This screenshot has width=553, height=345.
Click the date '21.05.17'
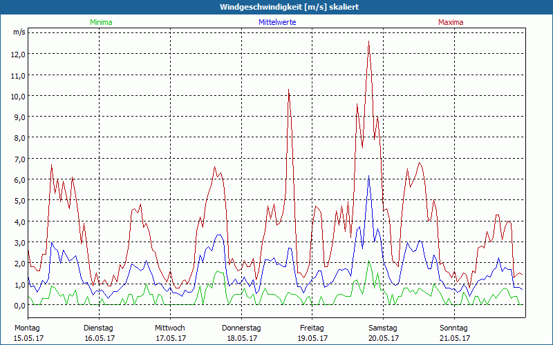[x=455, y=339]
